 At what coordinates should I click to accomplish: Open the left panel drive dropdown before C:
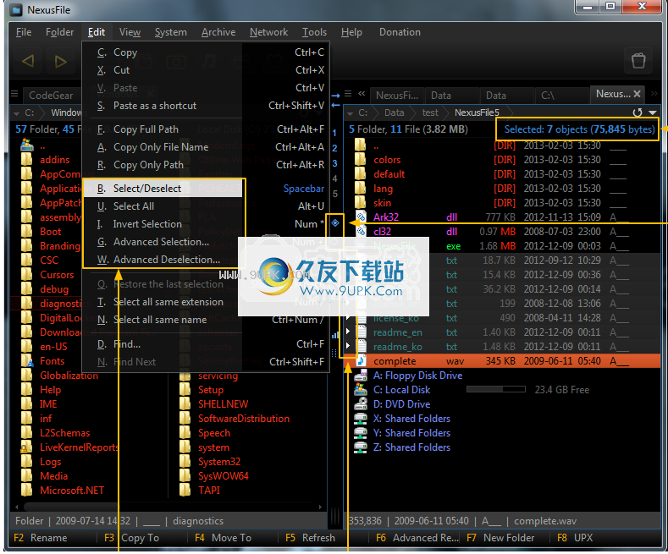click(x=17, y=113)
